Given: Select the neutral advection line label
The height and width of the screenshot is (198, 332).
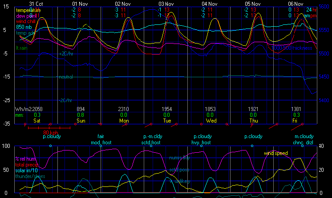Looking at the screenshot, I should 66,77.
